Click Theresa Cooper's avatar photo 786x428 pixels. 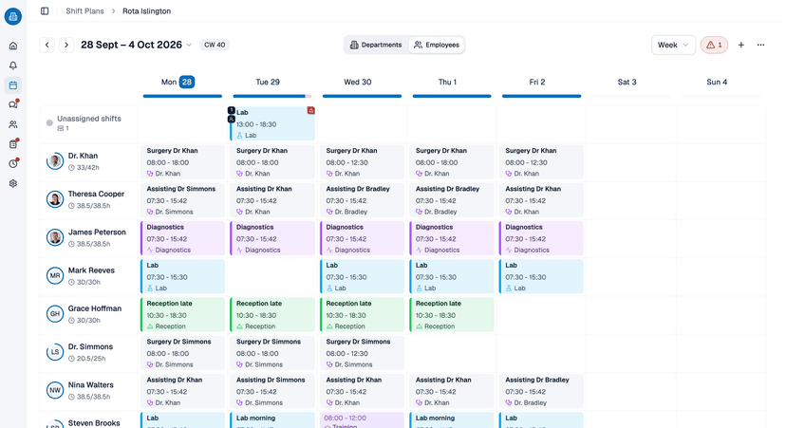click(55, 199)
